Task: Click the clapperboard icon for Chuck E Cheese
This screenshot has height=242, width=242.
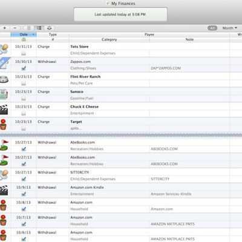Action: tap(4, 110)
